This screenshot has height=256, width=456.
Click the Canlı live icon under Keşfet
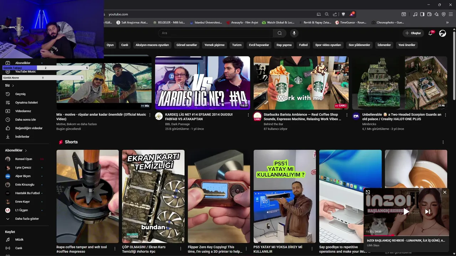coord(8,248)
